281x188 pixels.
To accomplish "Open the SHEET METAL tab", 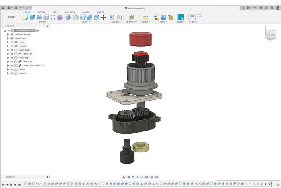I will tap(70, 12).
